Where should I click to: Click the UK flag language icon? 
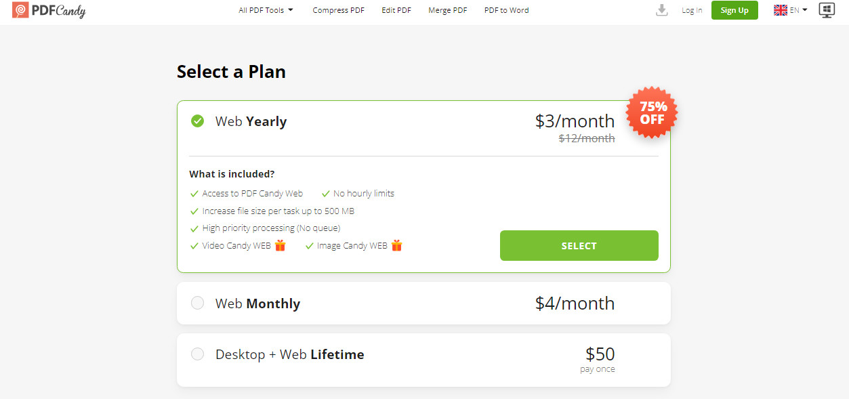tap(781, 10)
